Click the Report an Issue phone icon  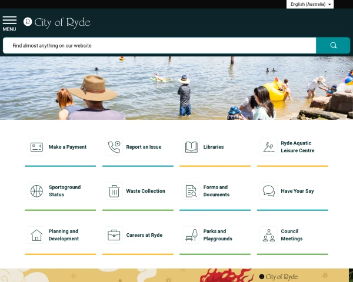114,147
